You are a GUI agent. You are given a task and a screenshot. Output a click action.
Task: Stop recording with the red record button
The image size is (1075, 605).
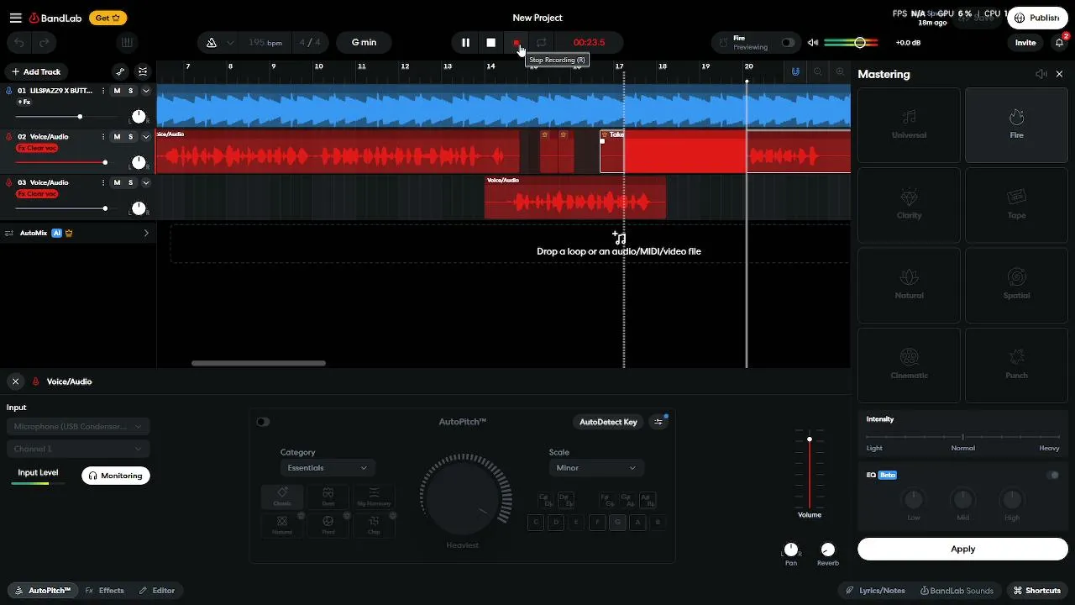pos(517,43)
